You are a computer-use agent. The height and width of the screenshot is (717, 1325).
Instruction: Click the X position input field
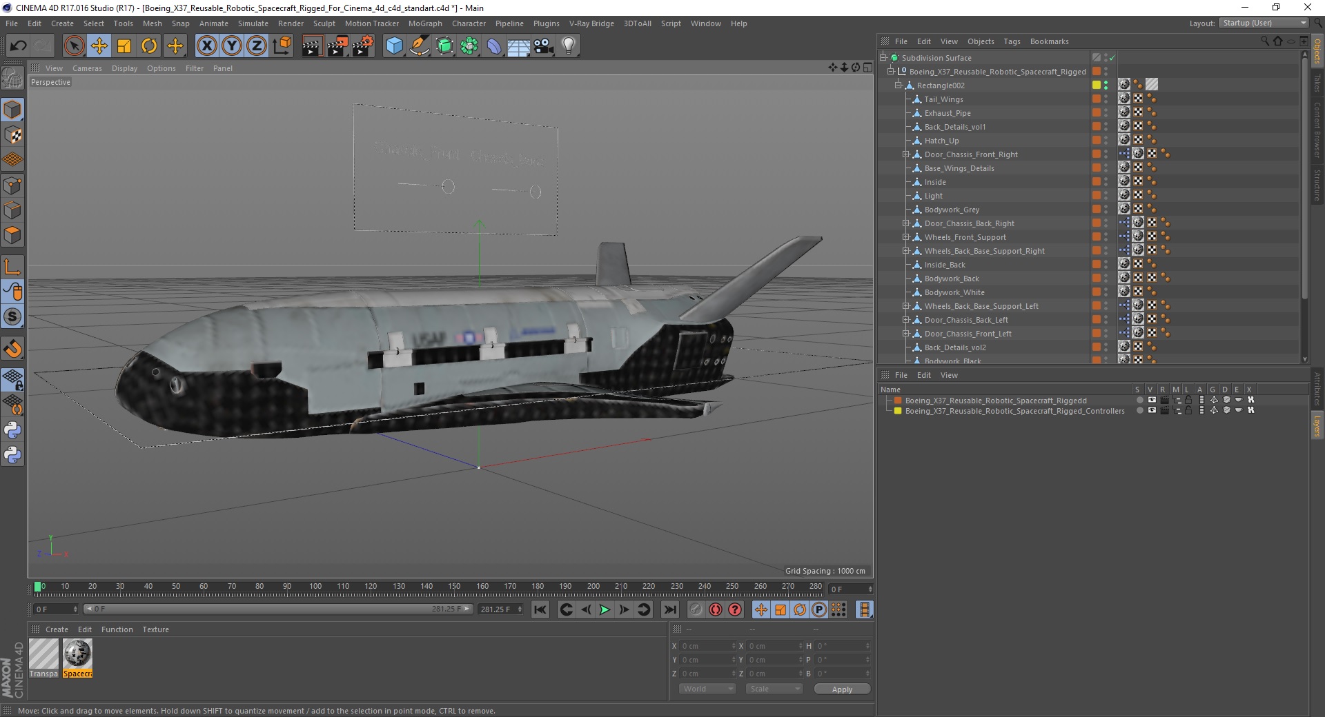coord(708,646)
